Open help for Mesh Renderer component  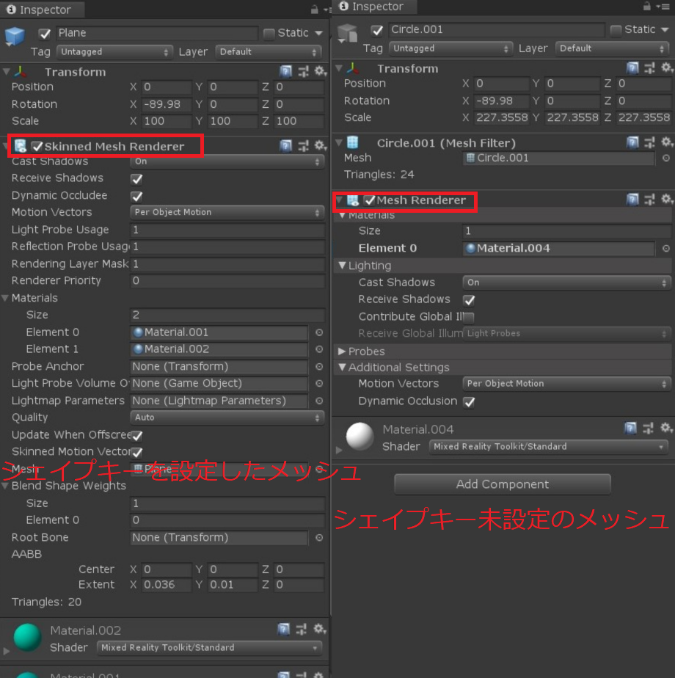click(x=632, y=200)
